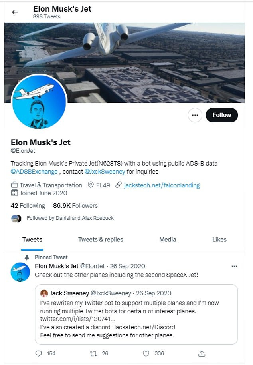
Task: Expand the pinned tweet's more options
Action: 235,266
